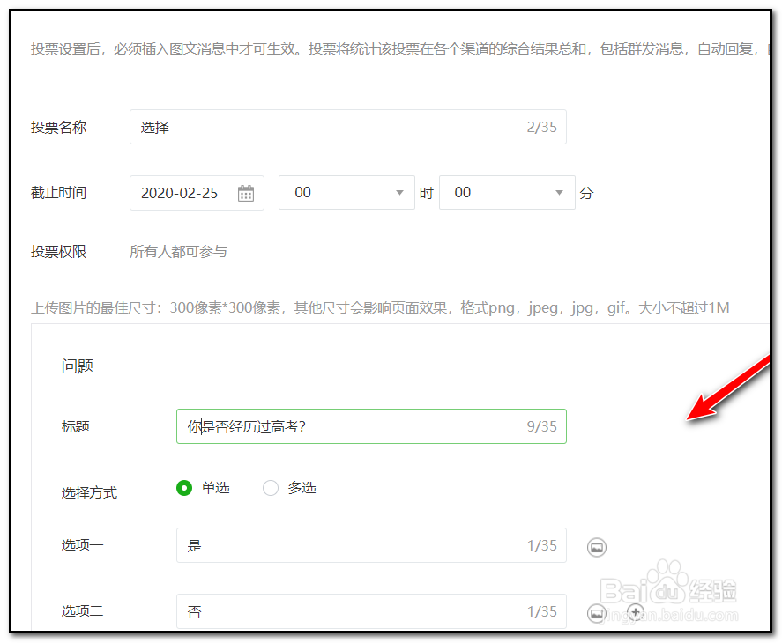The image size is (782, 643).
Task: Open the hour dropdown
Action: pos(346,192)
